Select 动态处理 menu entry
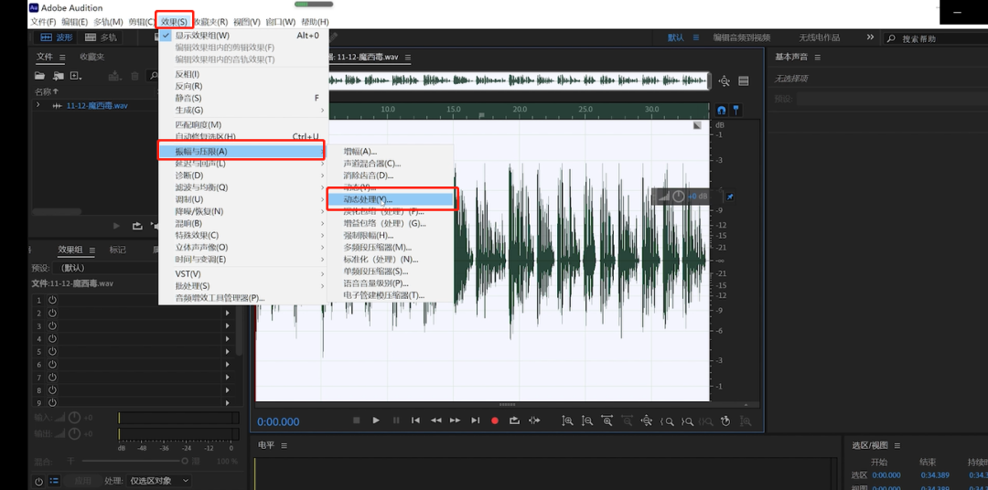 (391, 199)
